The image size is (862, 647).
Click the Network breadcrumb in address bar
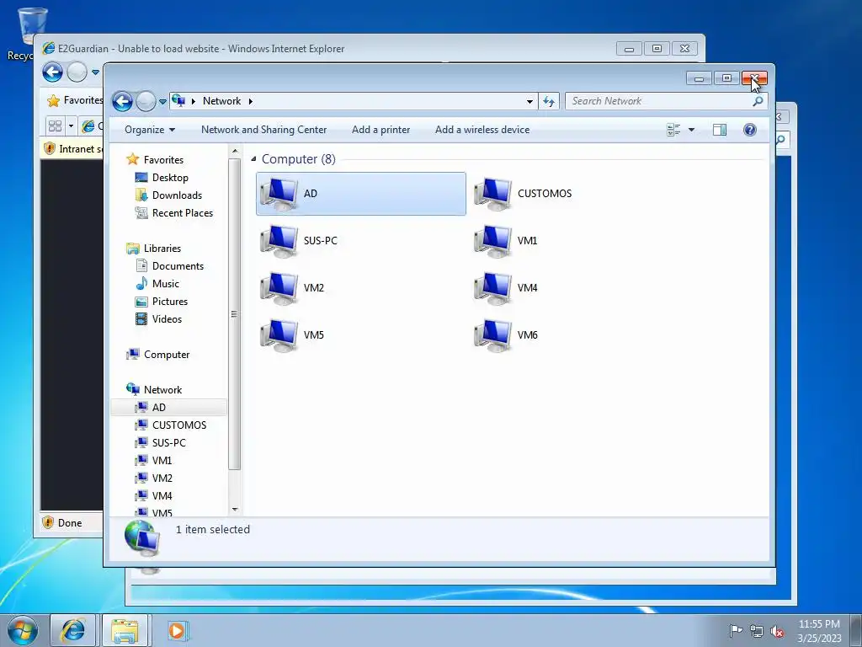pos(221,101)
